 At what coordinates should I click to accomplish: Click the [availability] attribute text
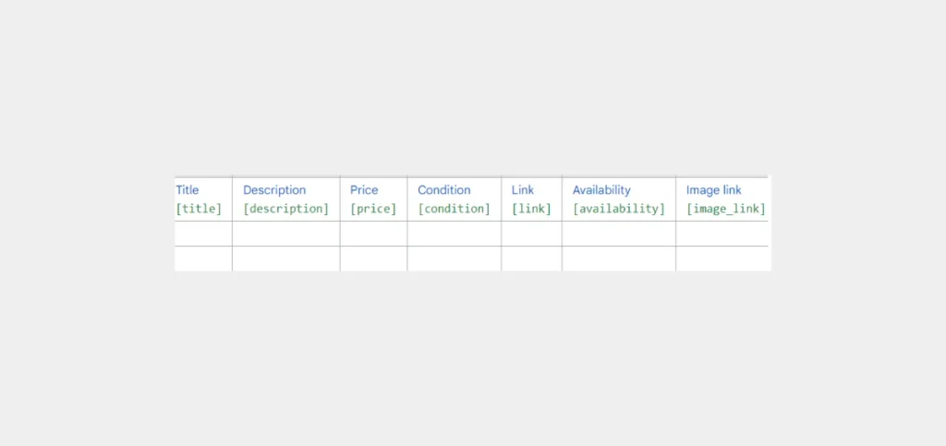pyautogui.click(x=618, y=209)
